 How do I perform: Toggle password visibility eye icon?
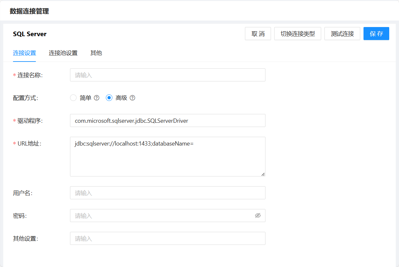click(258, 216)
